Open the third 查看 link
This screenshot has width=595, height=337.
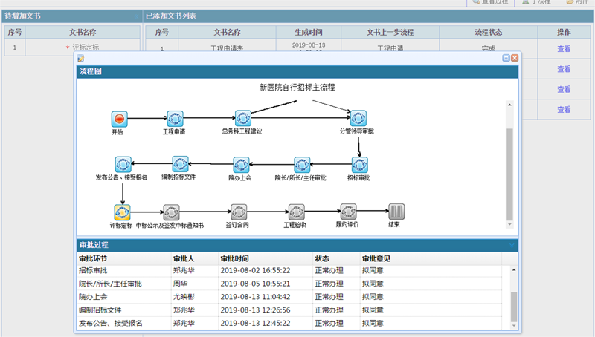564,89
